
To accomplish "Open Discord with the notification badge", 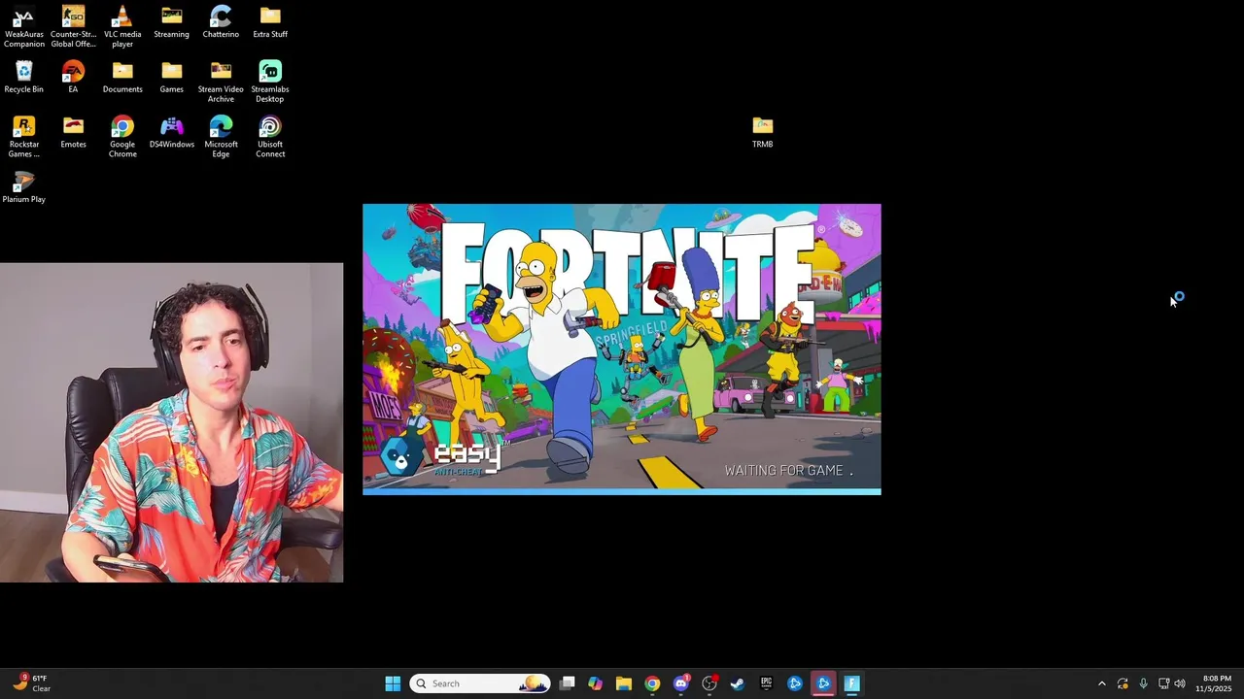I will [x=681, y=683].
